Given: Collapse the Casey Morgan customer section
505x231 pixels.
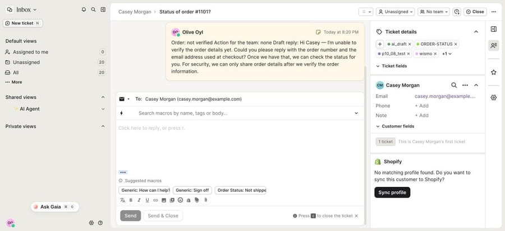Looking at the screenshot, I should pos(476,85).
